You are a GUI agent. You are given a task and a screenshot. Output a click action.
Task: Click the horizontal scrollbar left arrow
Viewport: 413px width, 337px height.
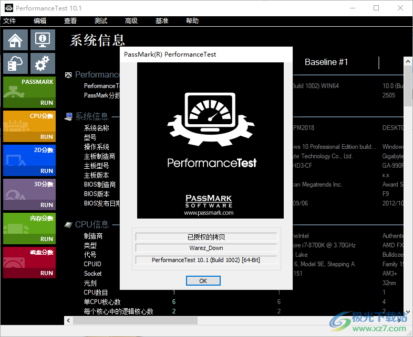pyautogui.click(x=68, y=320)
